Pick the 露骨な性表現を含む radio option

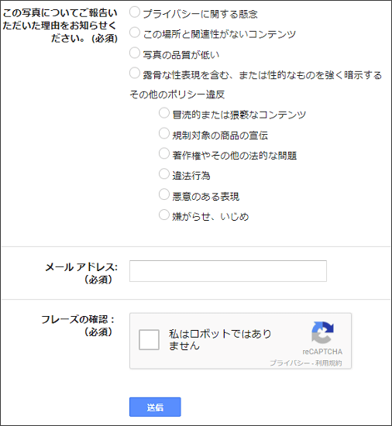(135, 73)
